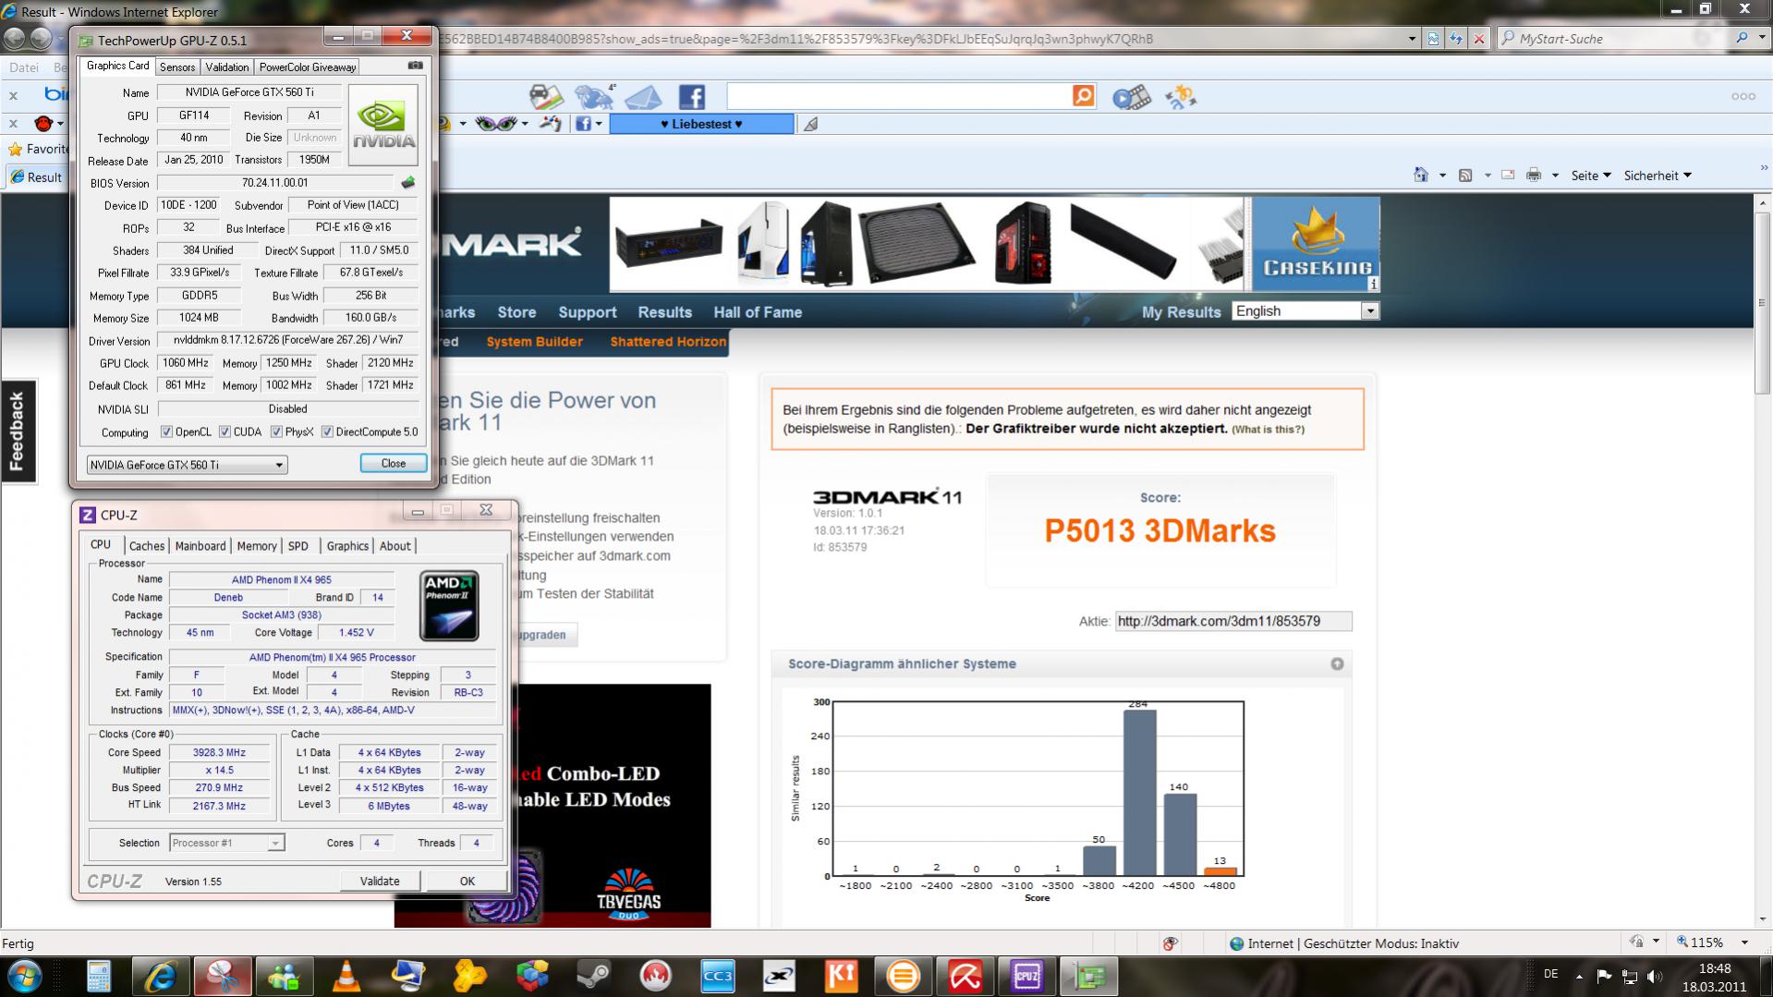1773x997 pixels.
Task: Open calculator from the taskbar
Action: pos(99,976)
